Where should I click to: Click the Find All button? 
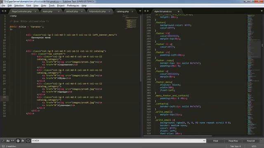[x=251, y=141]
